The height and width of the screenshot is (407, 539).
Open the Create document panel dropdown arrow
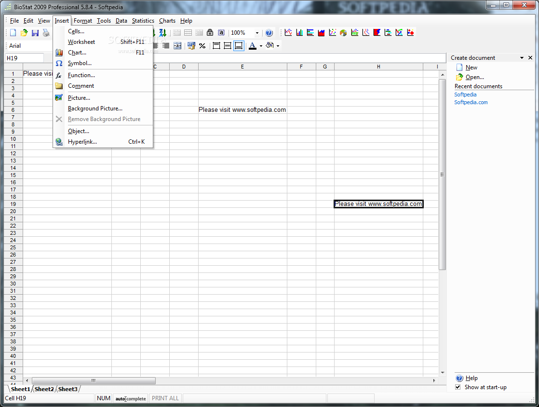point(522,58)
